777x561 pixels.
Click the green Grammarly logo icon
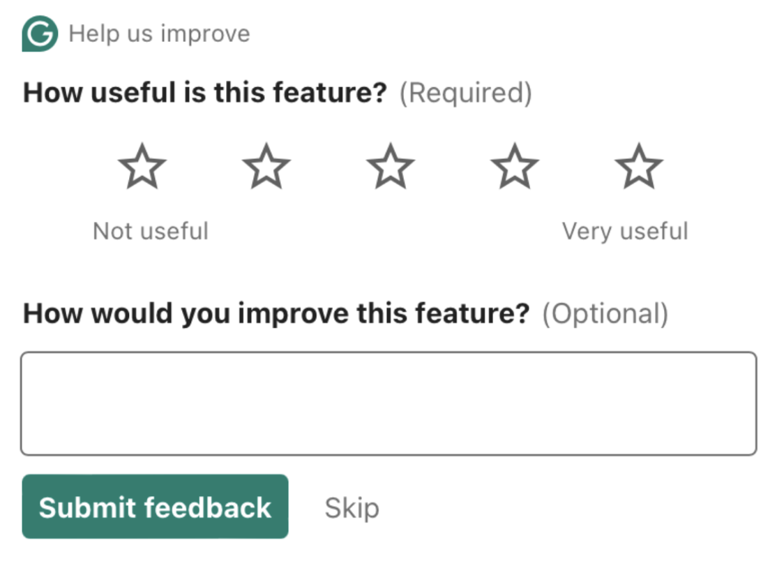[40, 33]
